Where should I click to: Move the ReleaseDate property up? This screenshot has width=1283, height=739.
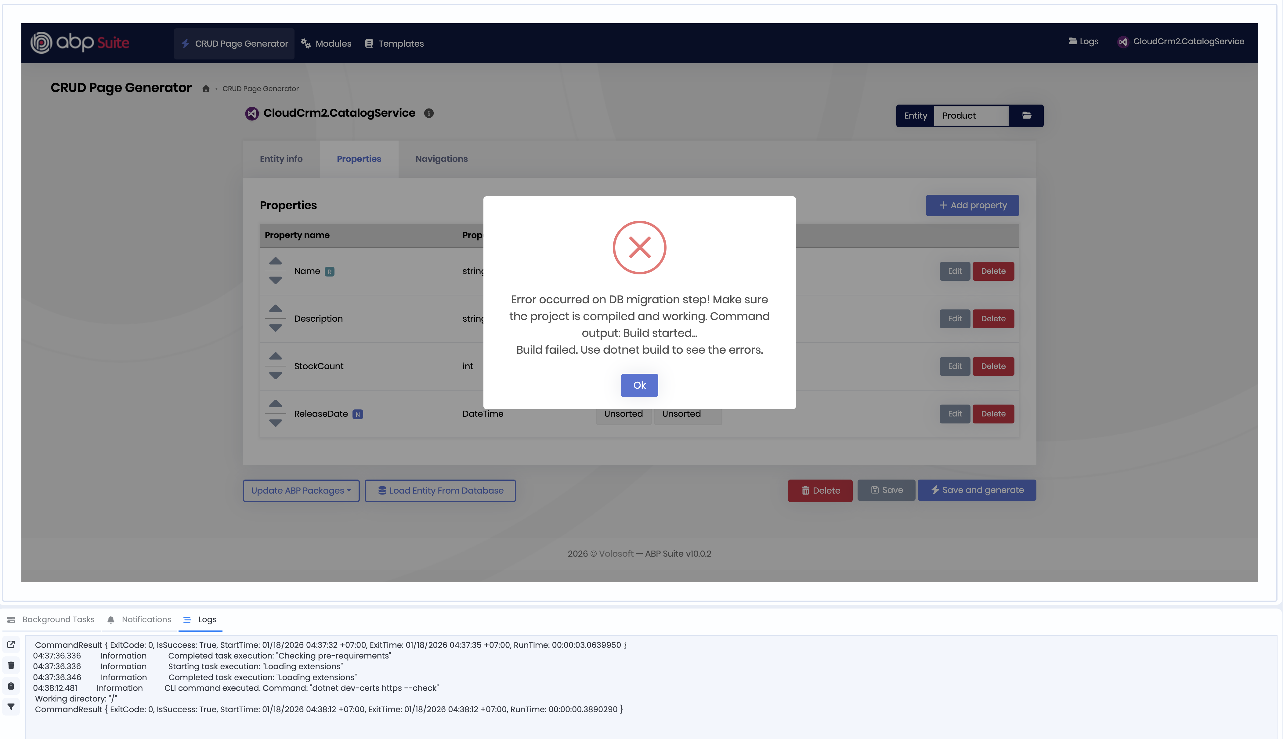(x=275, y=404)
